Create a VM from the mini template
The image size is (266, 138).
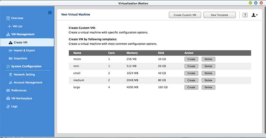coord(192,66)
